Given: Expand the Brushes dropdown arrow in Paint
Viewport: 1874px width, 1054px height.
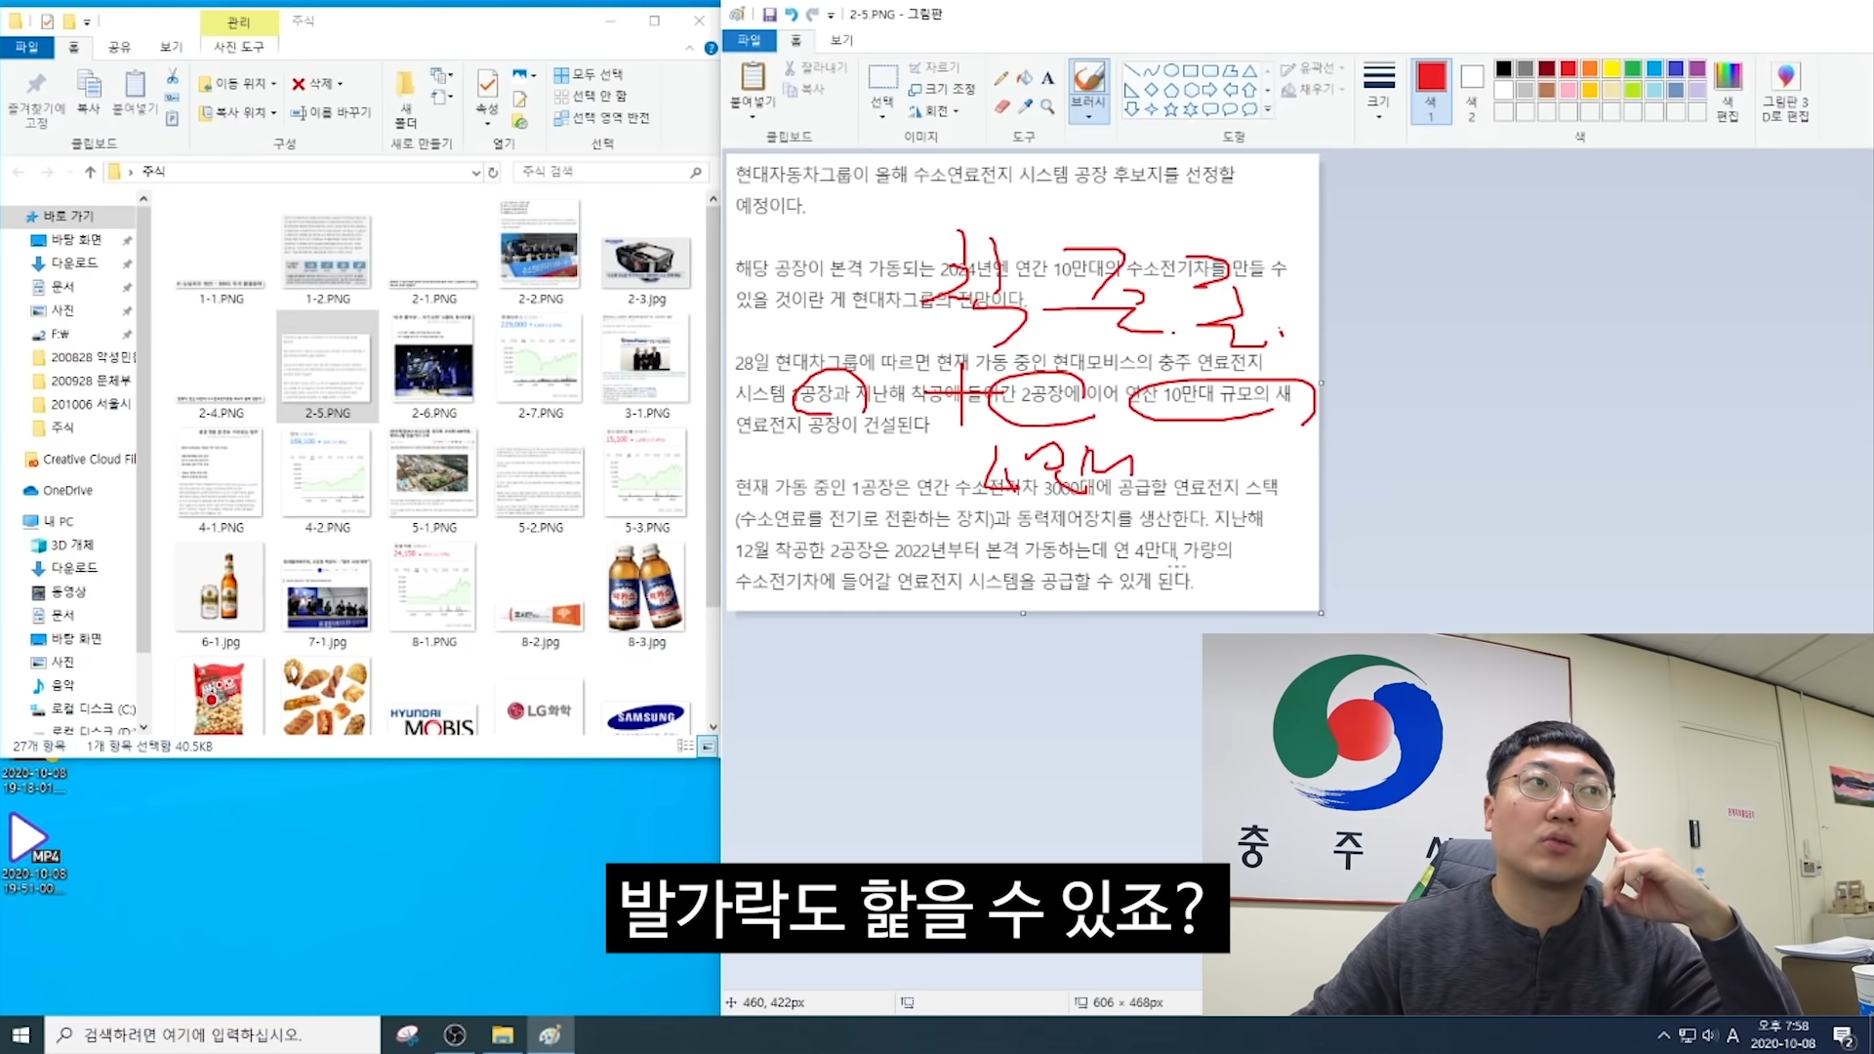Looking at the screenshot, I should coord(1088,117).
